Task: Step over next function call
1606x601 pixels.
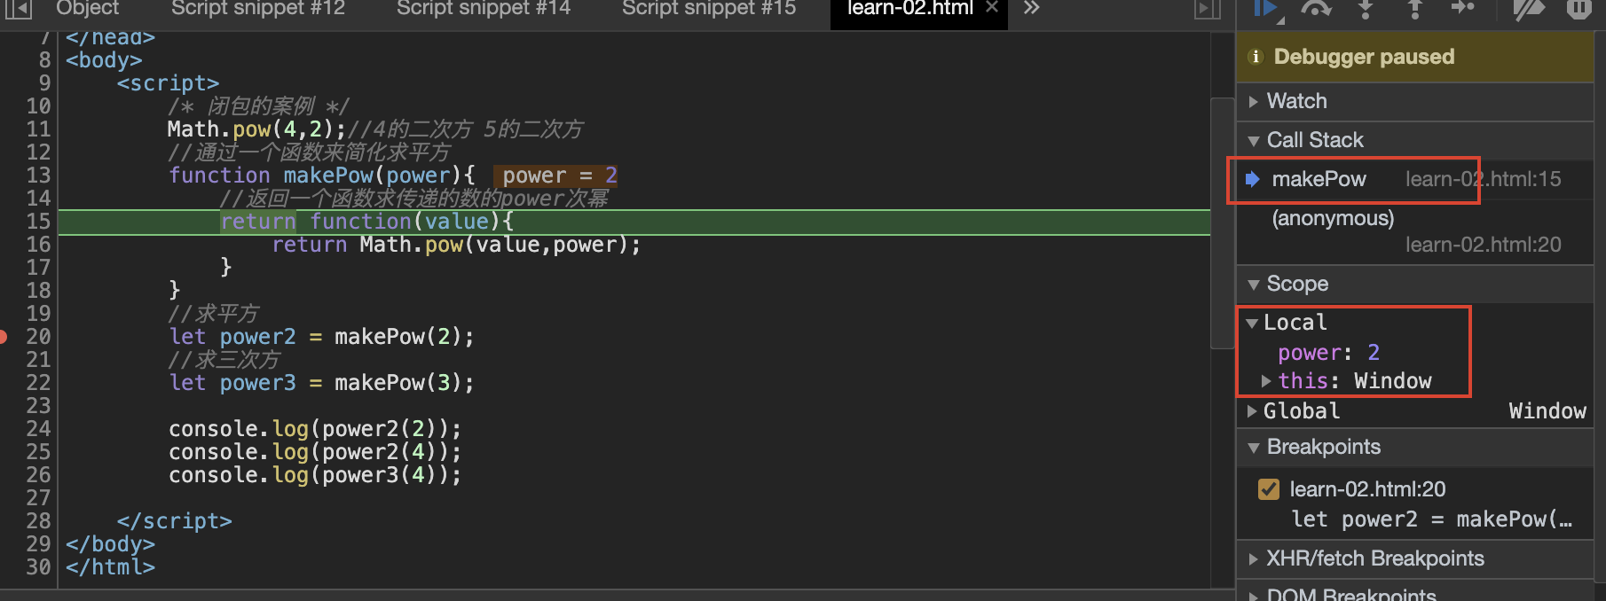Action: pyautogui.click(x=1316, y=9)
